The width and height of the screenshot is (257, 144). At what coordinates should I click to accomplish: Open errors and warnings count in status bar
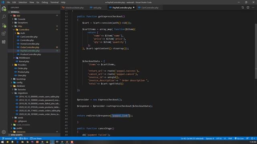[23, 138]
